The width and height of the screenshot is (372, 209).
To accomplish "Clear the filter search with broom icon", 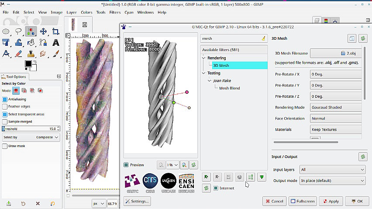I will click(x=263, y=38).
